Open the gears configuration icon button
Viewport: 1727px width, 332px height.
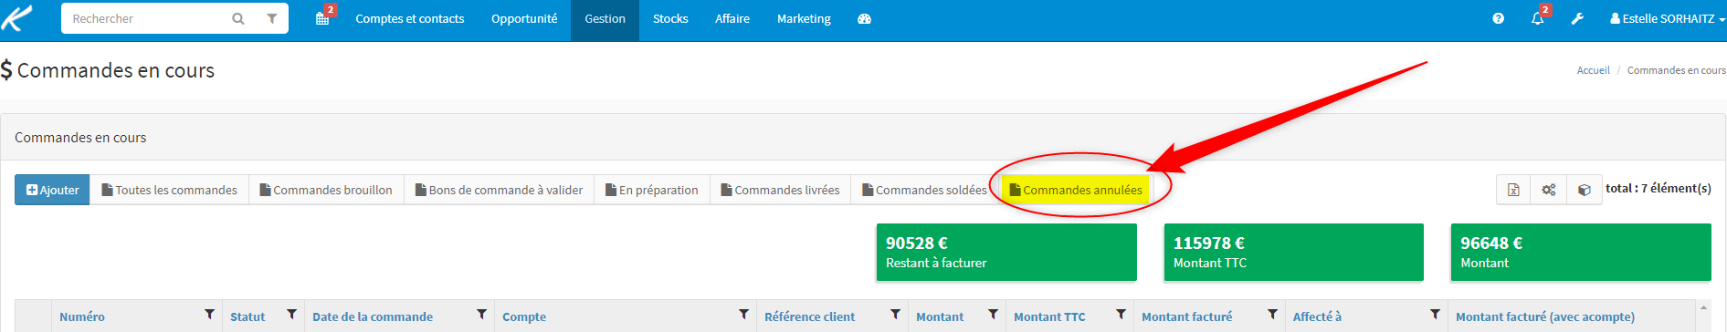1549,190
